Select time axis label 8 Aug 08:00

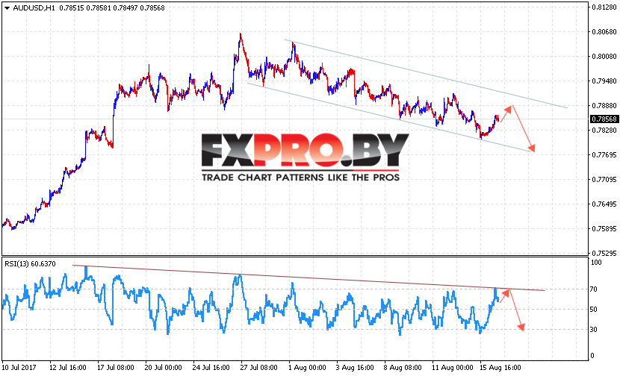(403, 368)
